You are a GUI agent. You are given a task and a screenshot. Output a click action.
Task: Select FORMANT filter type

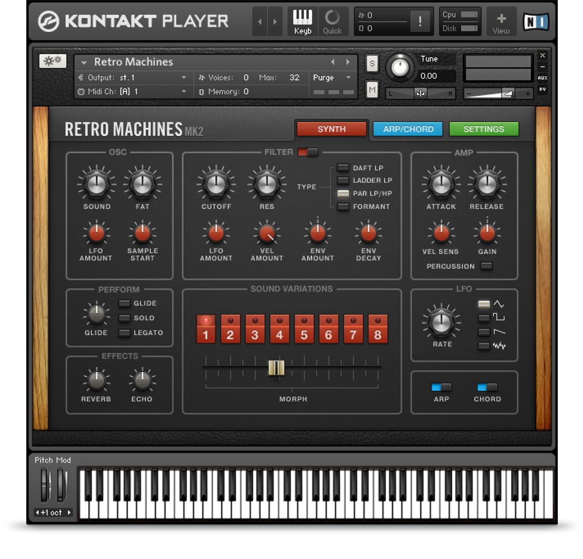coord(343,206)
